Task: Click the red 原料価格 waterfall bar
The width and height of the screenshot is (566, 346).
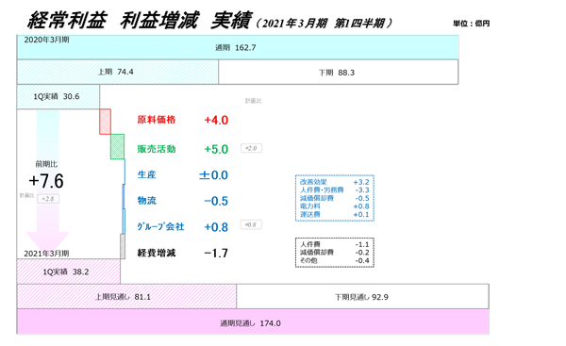Action: [105, 122]
